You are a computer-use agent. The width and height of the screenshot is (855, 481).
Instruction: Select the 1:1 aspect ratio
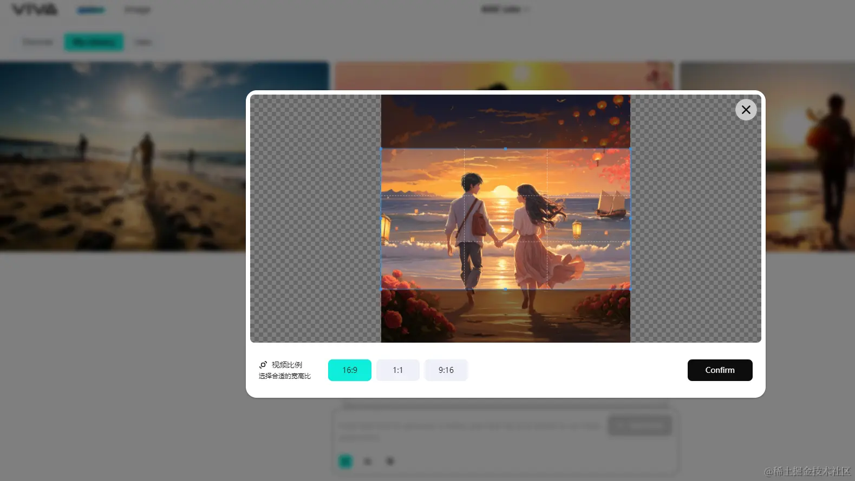(398, 370)
